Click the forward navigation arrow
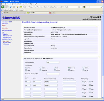The height and width of the screenshot is (101, 104). 6,7
